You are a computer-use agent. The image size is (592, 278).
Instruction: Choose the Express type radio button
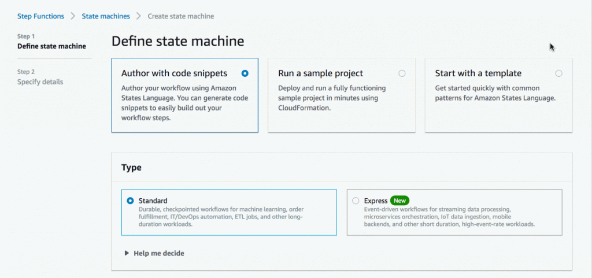(x=356, y=201)
